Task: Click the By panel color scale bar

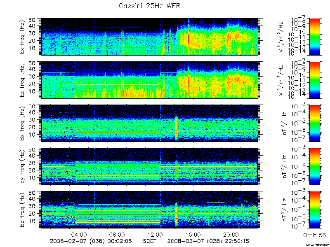Action: coord(315,167)
